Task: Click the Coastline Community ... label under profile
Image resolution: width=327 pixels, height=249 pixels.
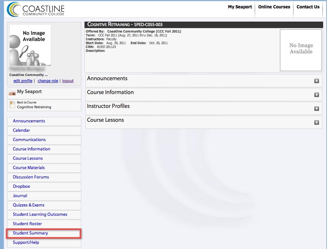Action: [x=29, y=75]
